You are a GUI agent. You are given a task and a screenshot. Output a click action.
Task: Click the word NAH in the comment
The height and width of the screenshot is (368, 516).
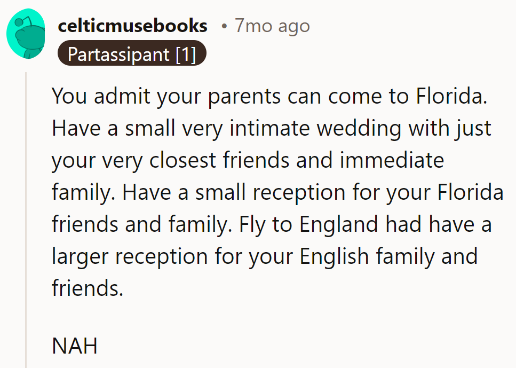[74, 346]
